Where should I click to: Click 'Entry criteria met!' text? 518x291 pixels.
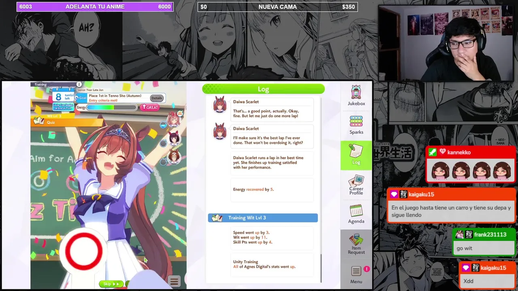tap(103, 101)
